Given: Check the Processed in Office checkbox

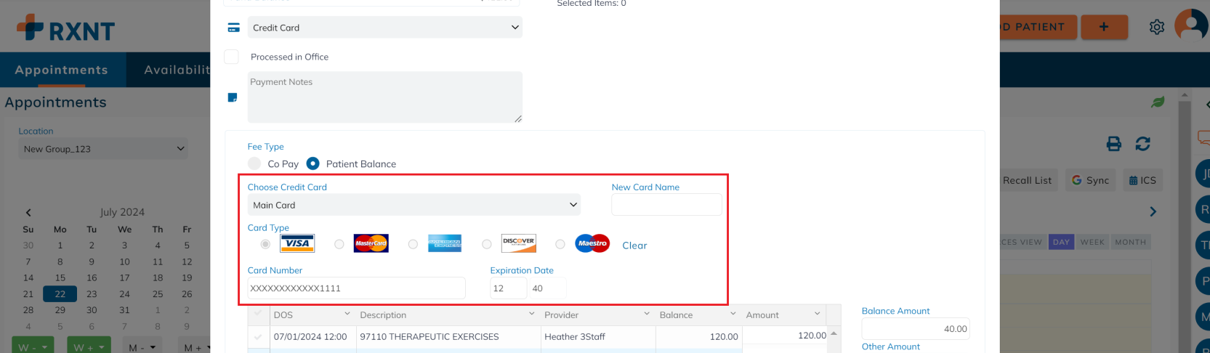Looking at the screenshot, I should click(x=232, y=57).
